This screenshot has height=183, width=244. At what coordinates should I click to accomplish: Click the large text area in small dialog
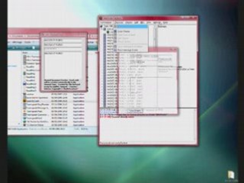point(63,65)
